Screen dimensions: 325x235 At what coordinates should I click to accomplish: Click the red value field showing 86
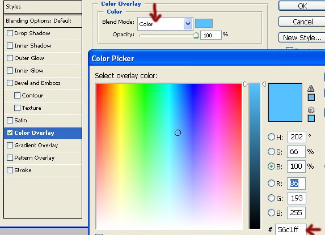pyautogui.click(x=296, y=183)
